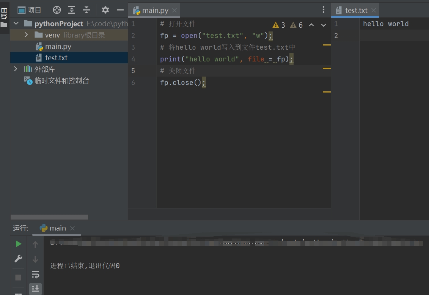
Task: Hide the project panel with minus icon
Action: [120, 10]
